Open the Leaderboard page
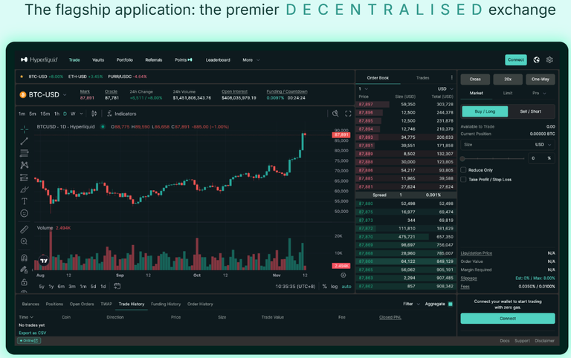 [218, 59]
